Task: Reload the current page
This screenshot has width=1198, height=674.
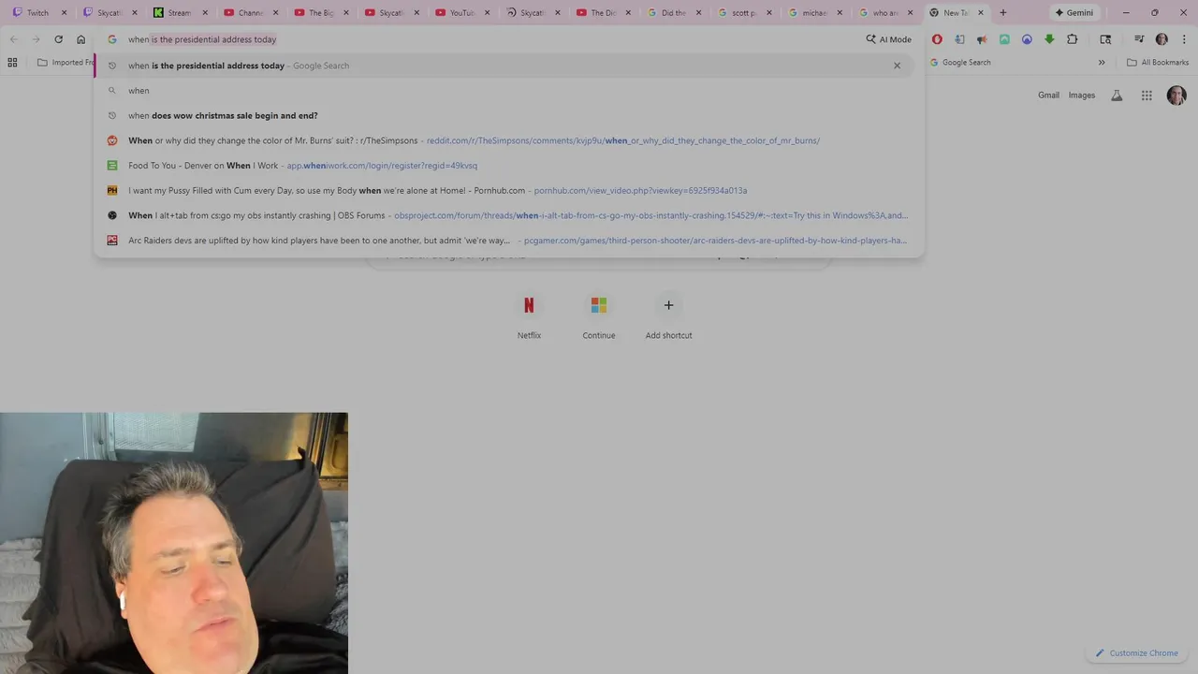Action: 58,39
